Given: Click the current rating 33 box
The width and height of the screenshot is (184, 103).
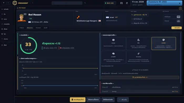Looking at the screenshot, I should (x=178, y=17).
